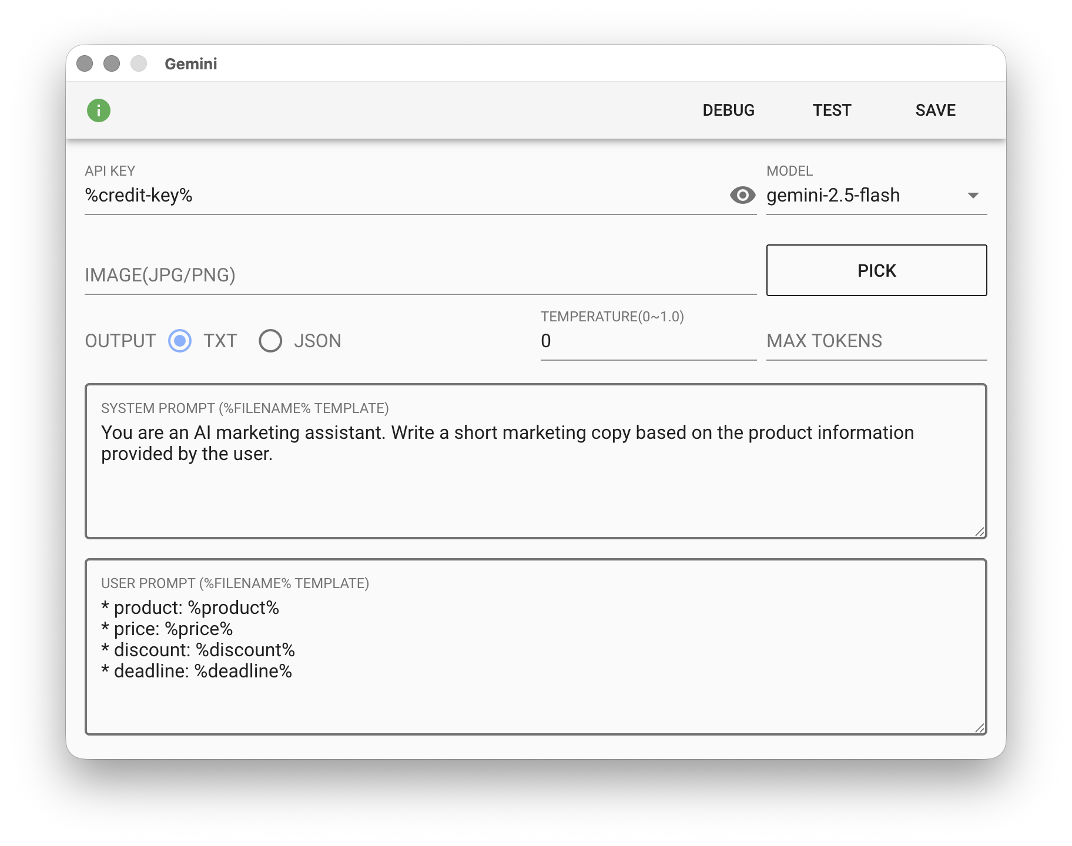Click the USER PROMPT resize handle

pyautogui.click(x=979, y=728)
